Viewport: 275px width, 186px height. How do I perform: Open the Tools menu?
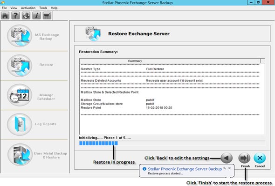[43, 8]
